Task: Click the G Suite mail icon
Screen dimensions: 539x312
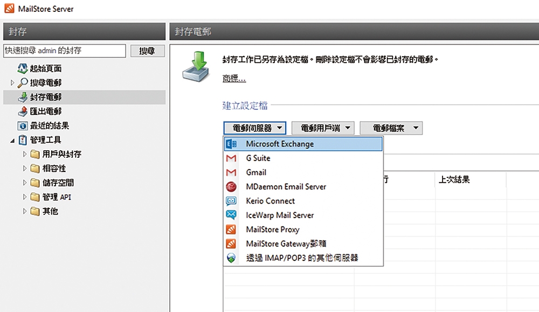Action: 231,158
